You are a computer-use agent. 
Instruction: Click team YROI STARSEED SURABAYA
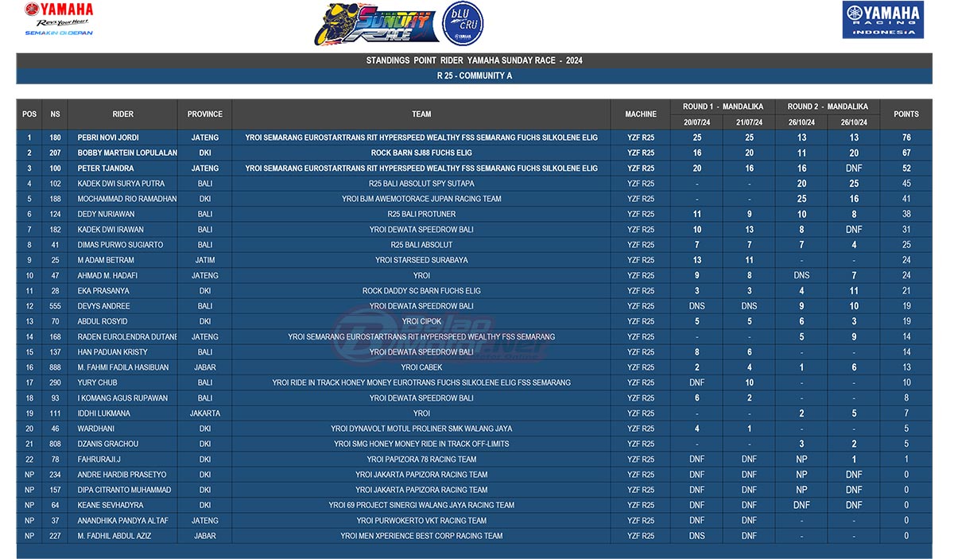click(421, 260)
